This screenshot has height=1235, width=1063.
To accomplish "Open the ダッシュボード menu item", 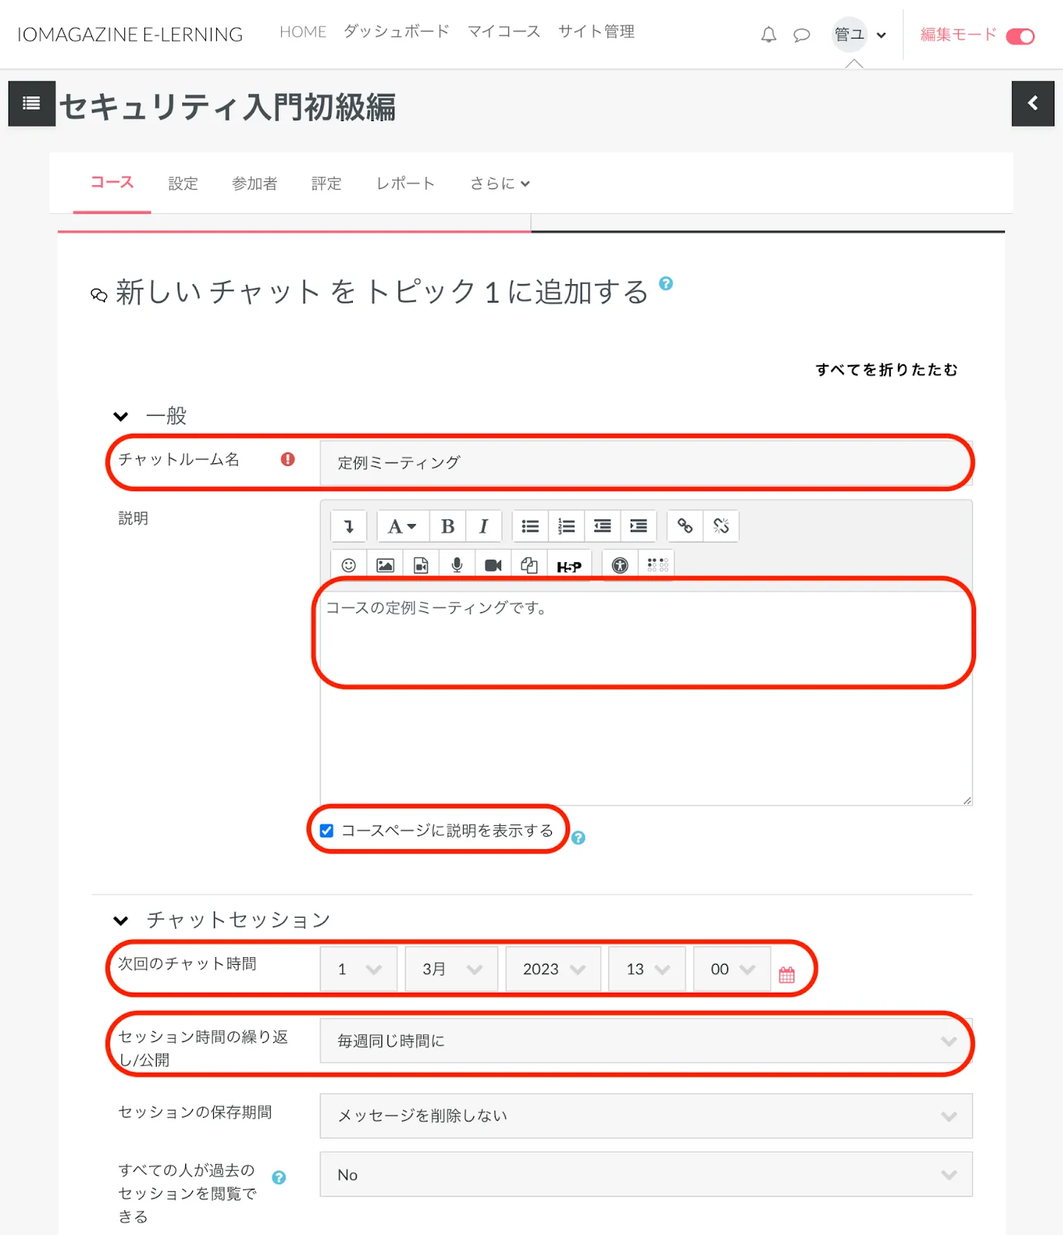I will tap(396, 32).
